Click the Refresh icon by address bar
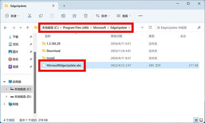The image size is (205, 123). [x=150, y=27]
